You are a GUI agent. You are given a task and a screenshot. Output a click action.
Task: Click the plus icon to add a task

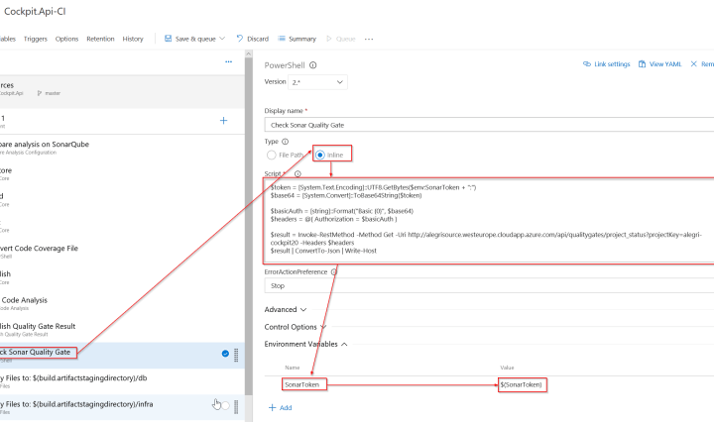click(223, 120)
